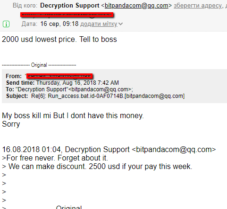Click the reply text 'My boss kill mi'
Viewport: 227px width, 209px height.
click(26, 116)
